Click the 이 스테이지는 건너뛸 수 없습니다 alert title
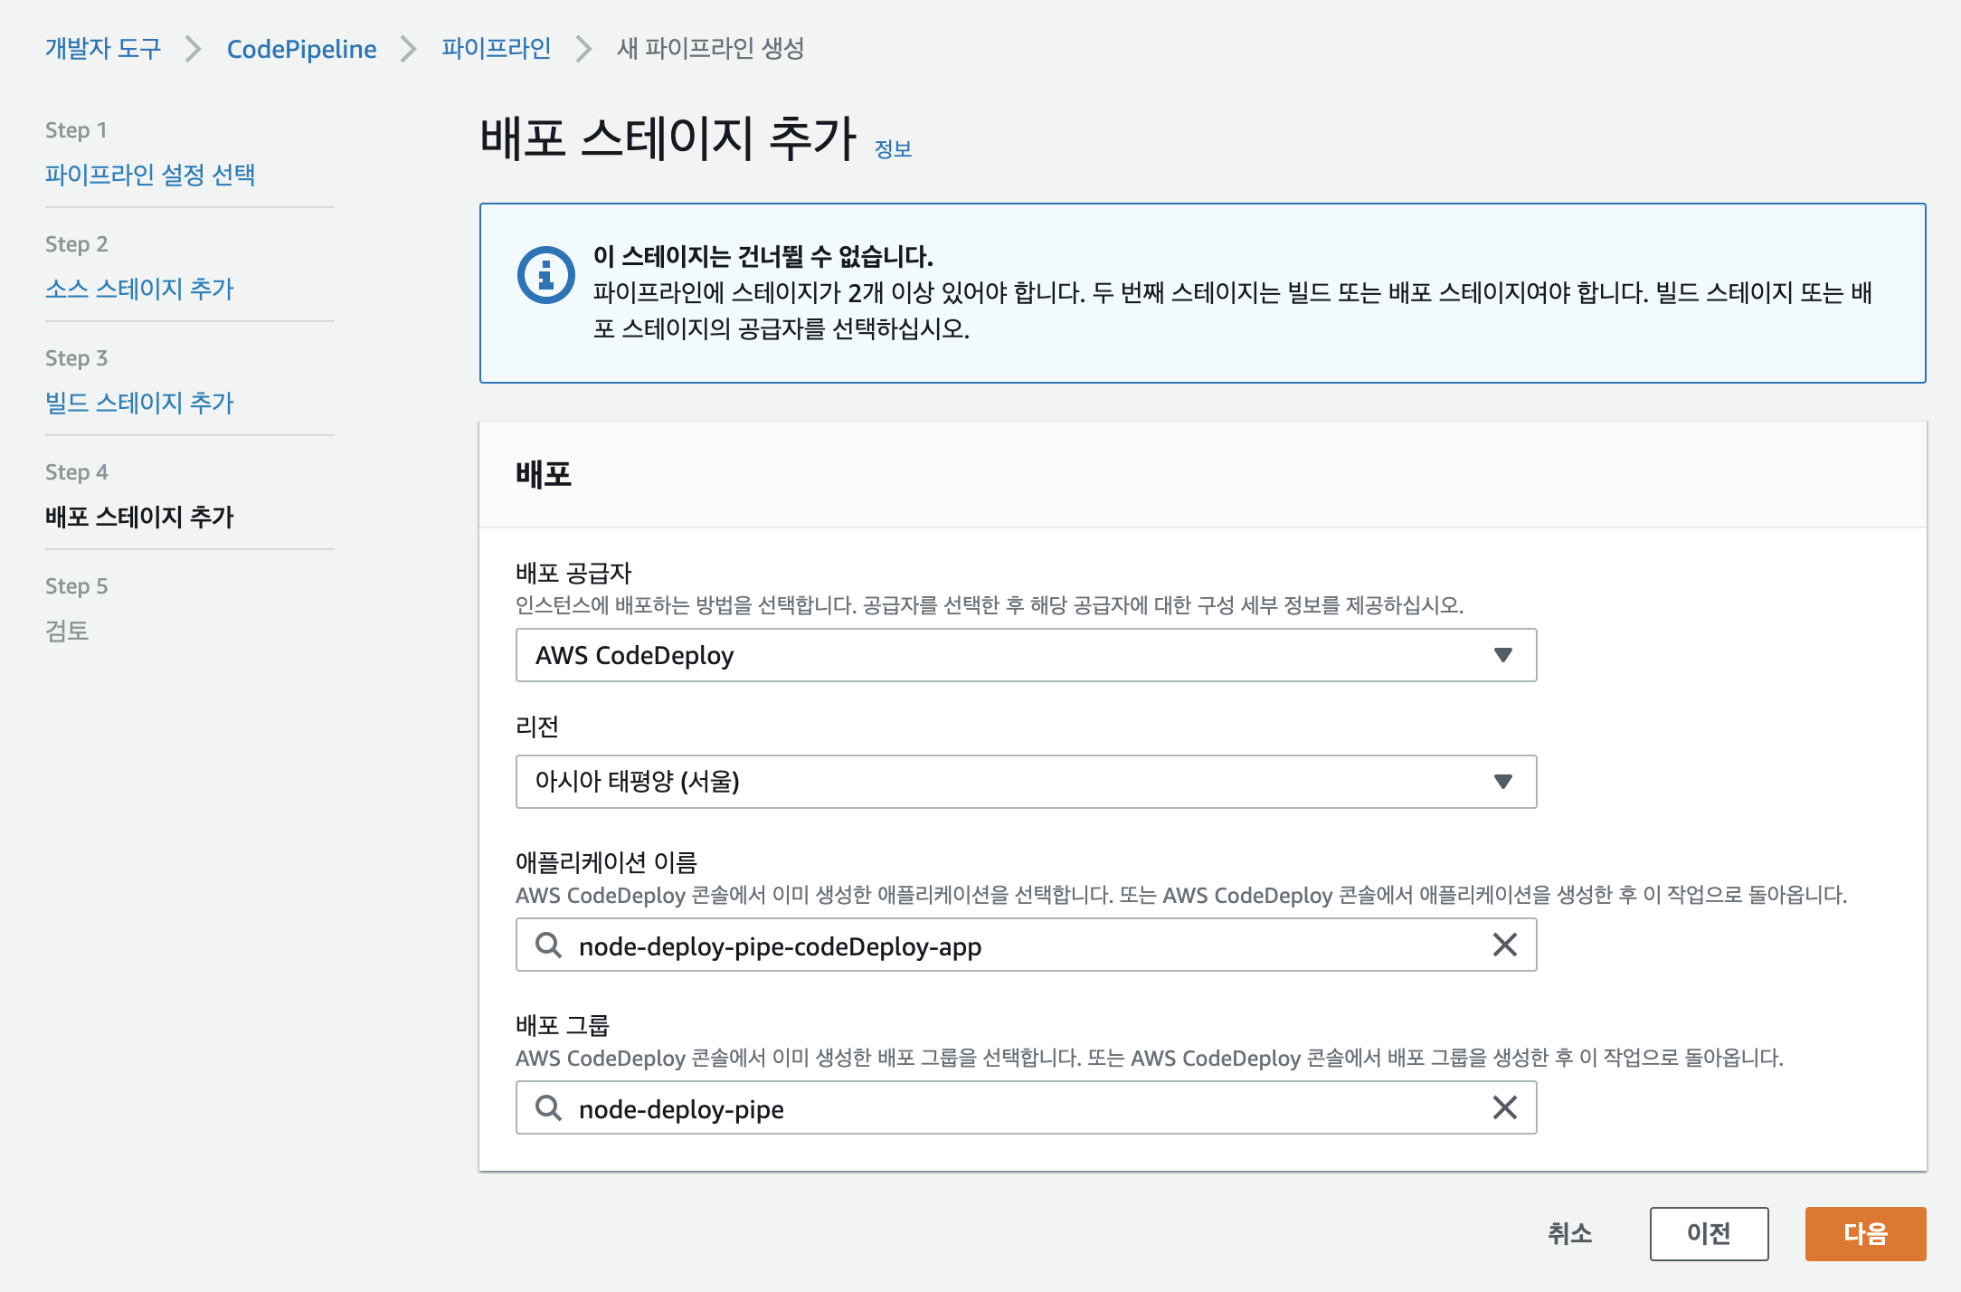This screenshot has width=1961, height=1292. coord(763,256)
